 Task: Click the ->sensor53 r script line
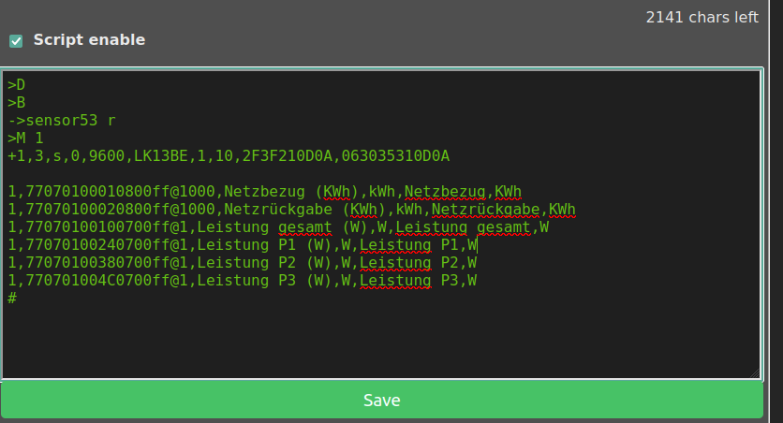pos(62,121)
